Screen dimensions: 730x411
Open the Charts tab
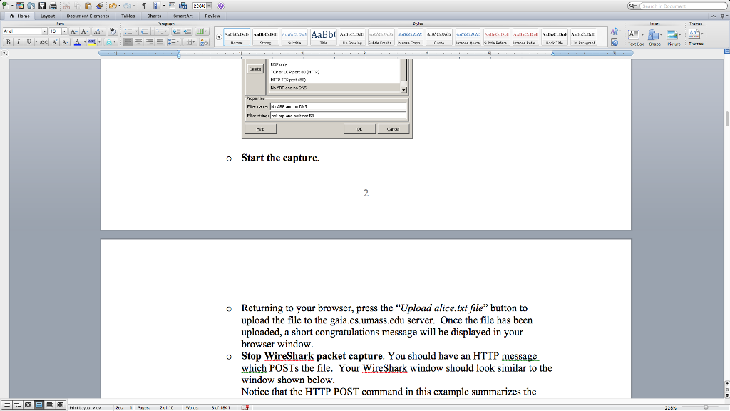click(154, 16)
